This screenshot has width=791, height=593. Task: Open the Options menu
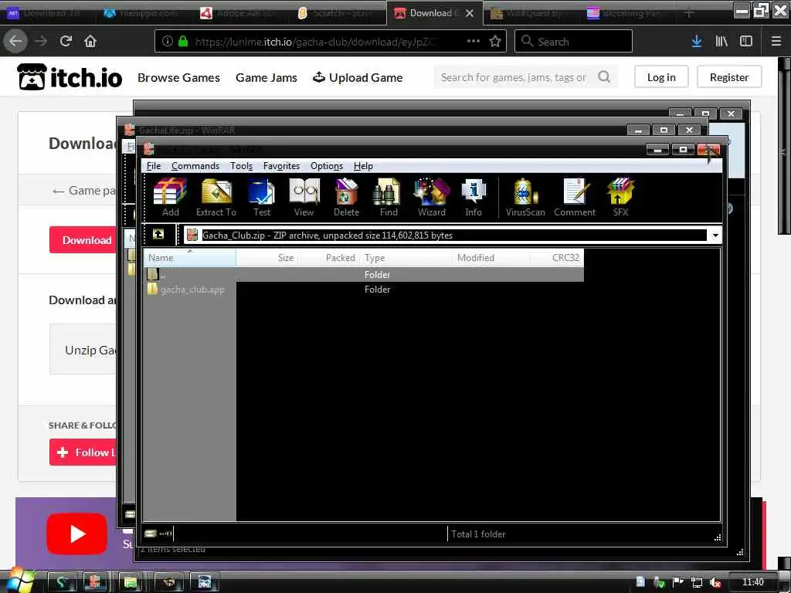coord(327,166)
